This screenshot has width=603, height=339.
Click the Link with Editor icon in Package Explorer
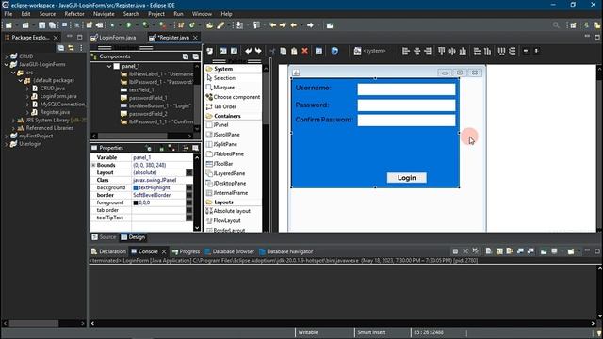pyautogui.click(x=71, y=48)
